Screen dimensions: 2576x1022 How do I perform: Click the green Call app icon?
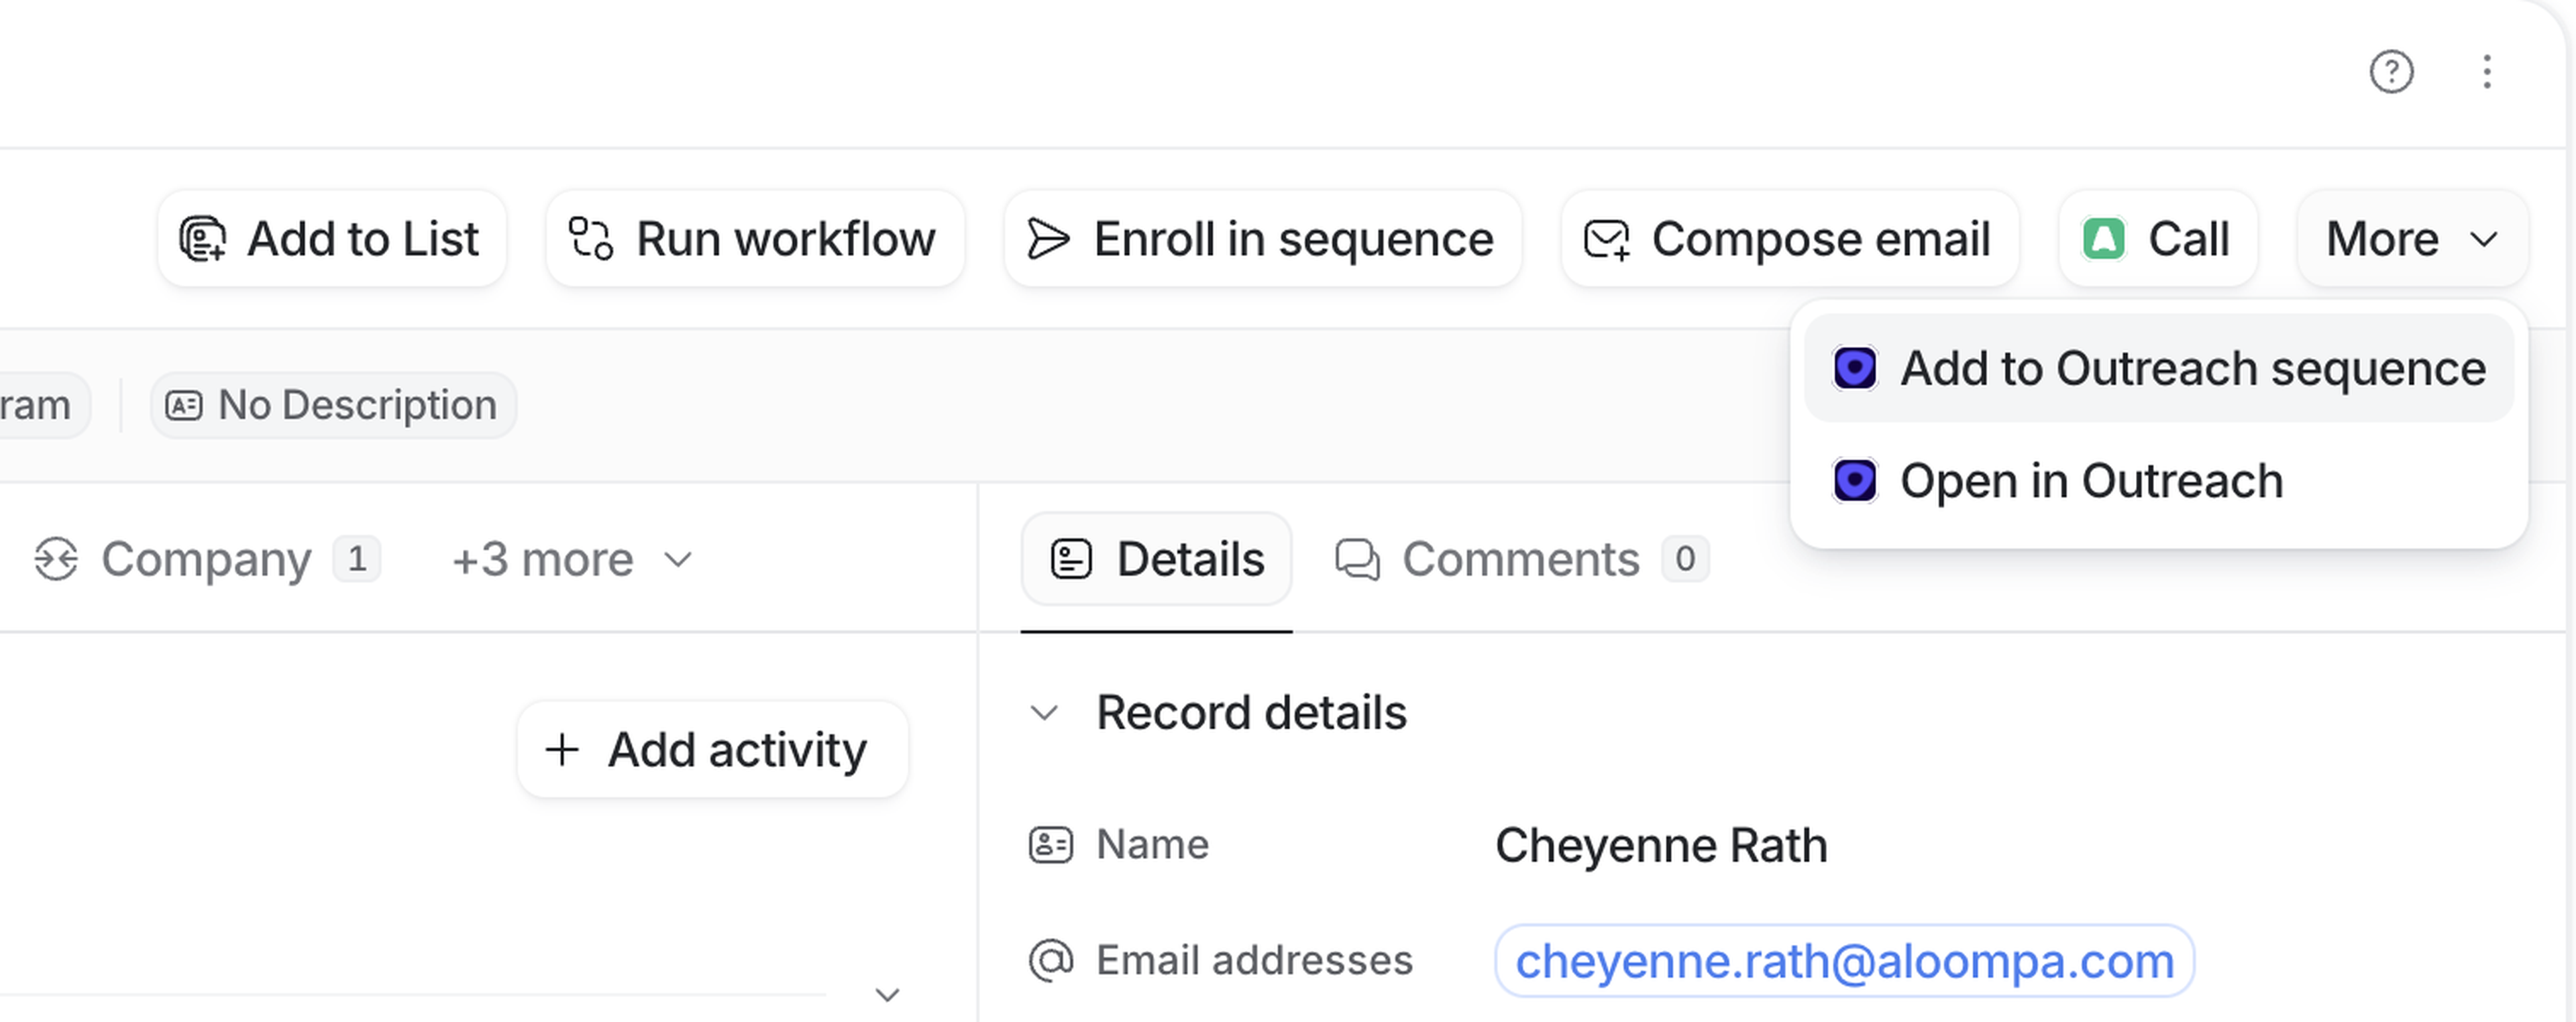point(2104,239)
